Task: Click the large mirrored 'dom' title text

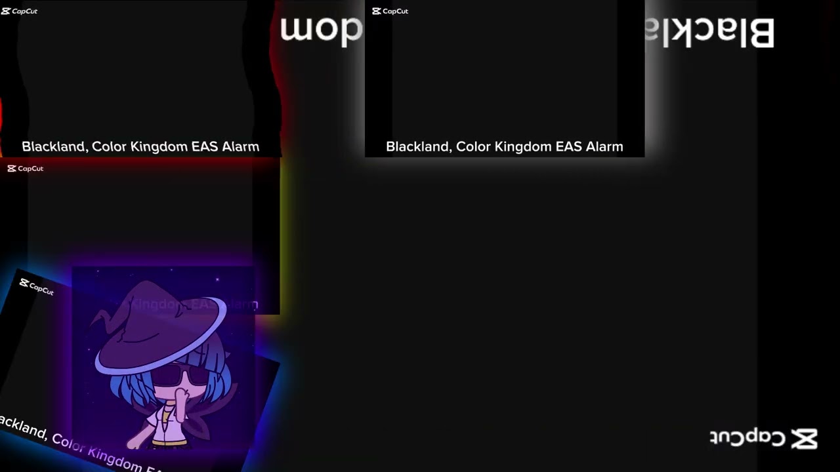Action: point(322,29)
